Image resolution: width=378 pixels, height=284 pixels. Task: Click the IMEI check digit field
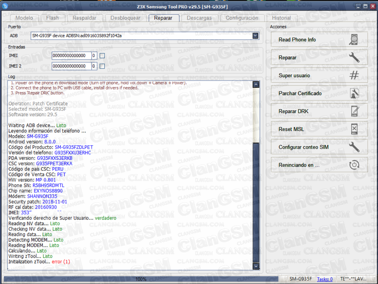[94, 56]
